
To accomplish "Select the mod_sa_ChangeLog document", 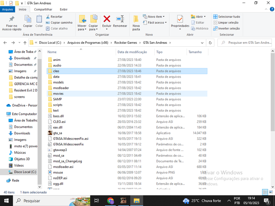I will (x=127, y=161).
